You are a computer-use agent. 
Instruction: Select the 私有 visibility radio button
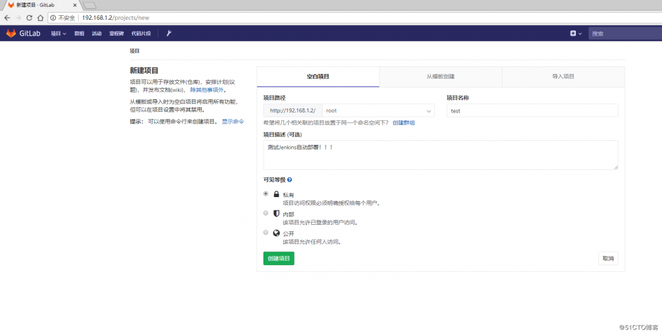coord(265,194)
